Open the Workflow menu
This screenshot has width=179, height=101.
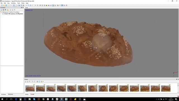click(13, 3)
